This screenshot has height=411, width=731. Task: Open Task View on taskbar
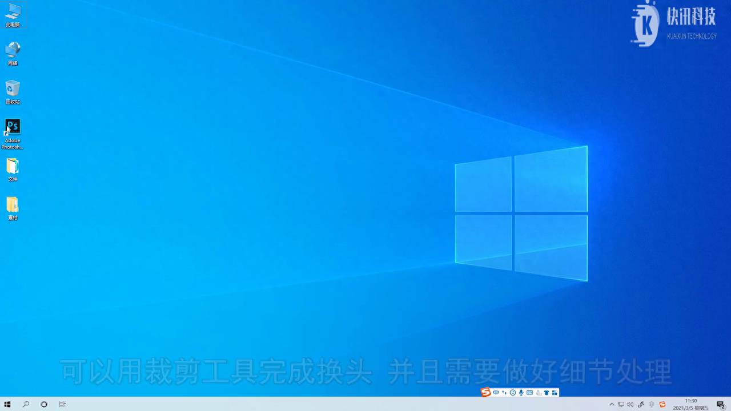pos(62,404)
